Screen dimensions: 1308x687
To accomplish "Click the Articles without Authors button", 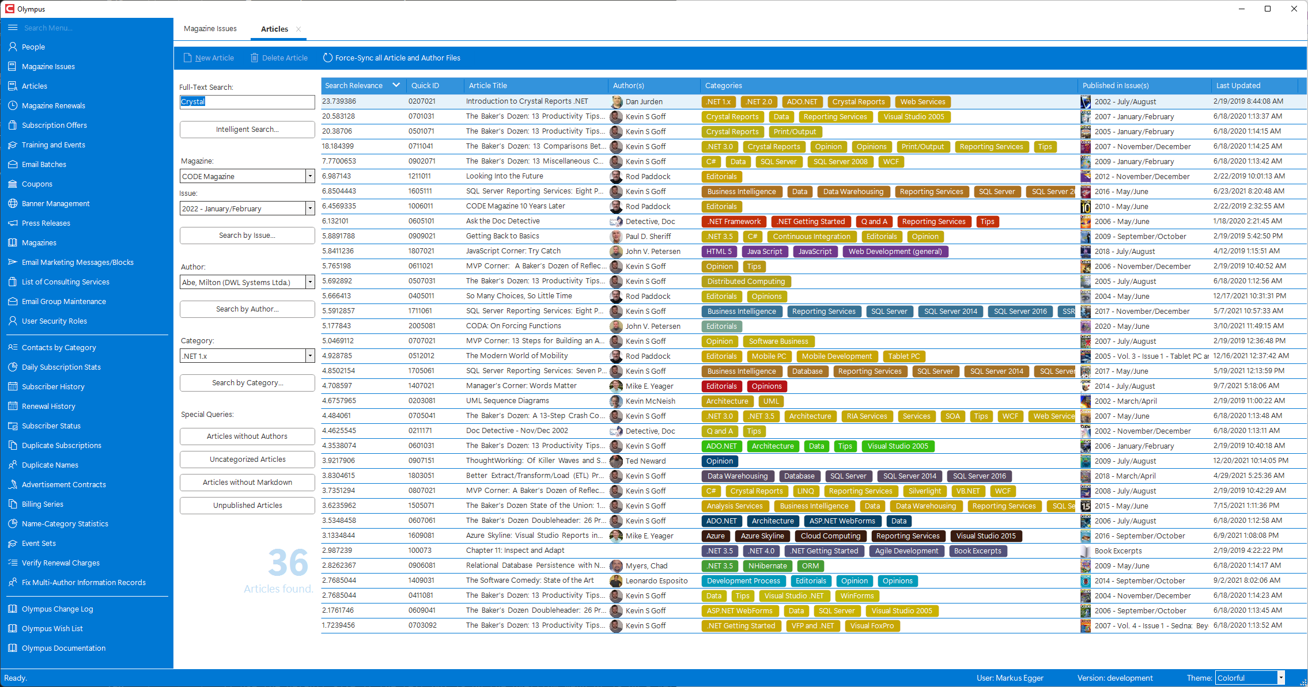I will pos(247,437).
